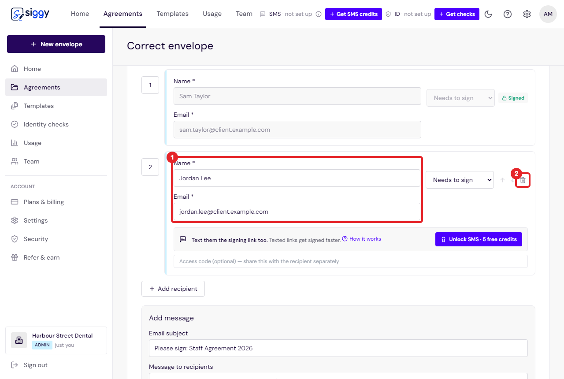Move recipient 2 up with arrow icon
564x379 pixels.
(x=502, y=180)
